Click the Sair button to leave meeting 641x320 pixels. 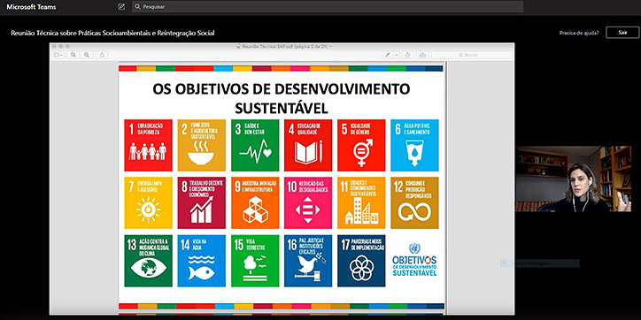coord(622,33)
